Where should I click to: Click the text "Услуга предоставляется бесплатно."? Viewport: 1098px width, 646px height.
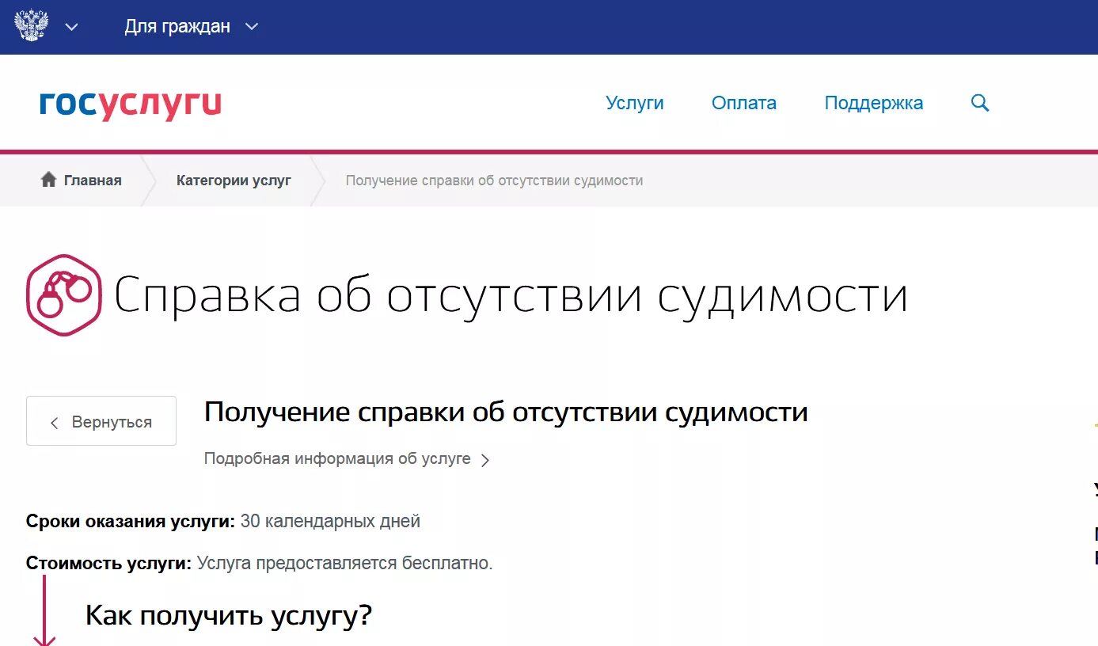coord(344,564)
